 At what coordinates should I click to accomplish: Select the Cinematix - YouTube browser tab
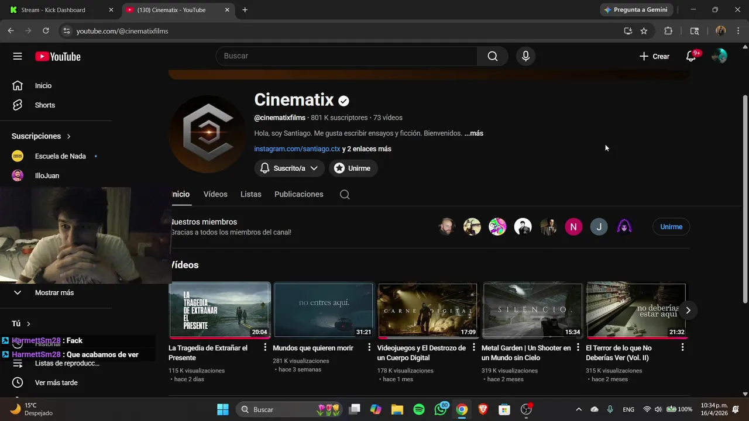(178, 10)
